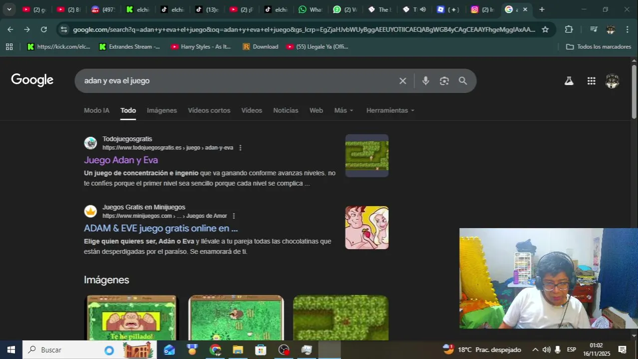Open kick.com bookmark
The height and width of the screenshot is (359, 638).
(x=58, y=46)
